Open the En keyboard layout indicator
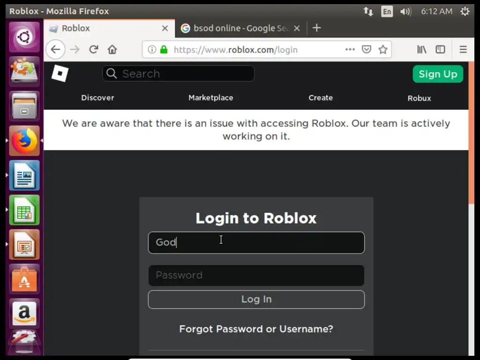The height and width of the screenshot is (360, 480). click(x=387, y=11)
